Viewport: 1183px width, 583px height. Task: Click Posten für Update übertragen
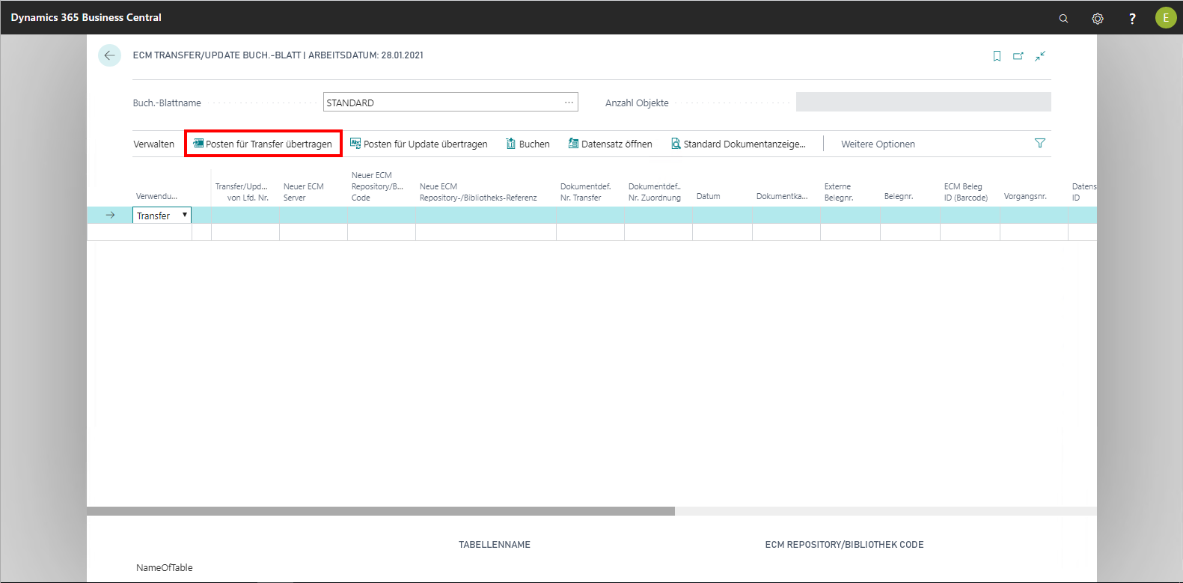point(419,144)
